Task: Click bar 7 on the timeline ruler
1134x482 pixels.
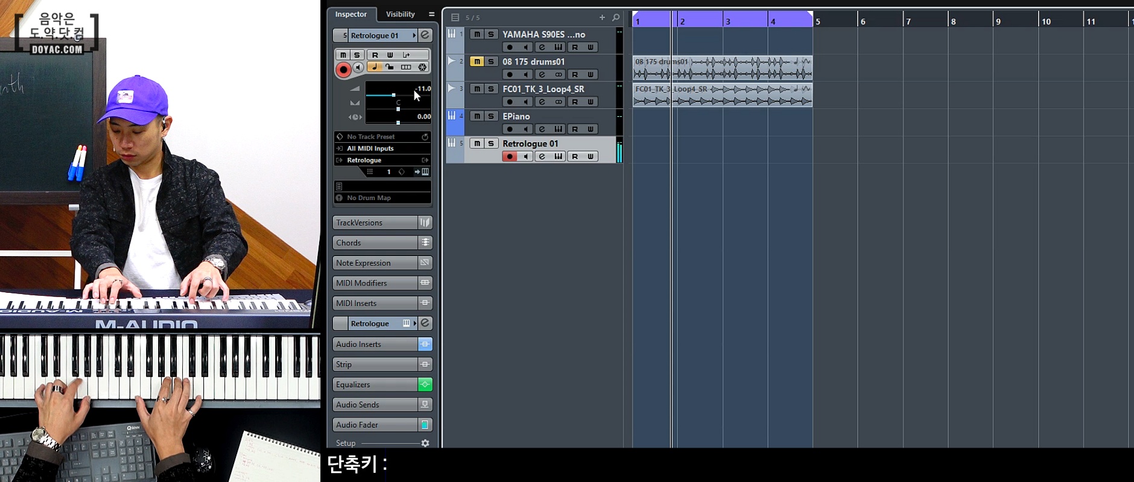Action: pos(908,21)
